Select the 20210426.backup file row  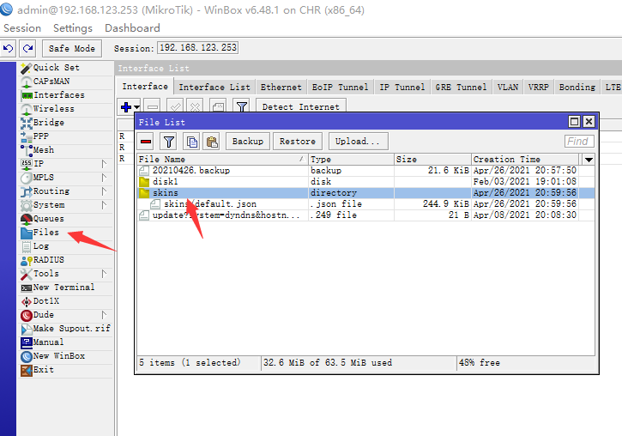point(365,171)
